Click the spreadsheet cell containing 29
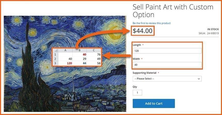The width and height of the screenshot is (222, 115). (80, 59)
